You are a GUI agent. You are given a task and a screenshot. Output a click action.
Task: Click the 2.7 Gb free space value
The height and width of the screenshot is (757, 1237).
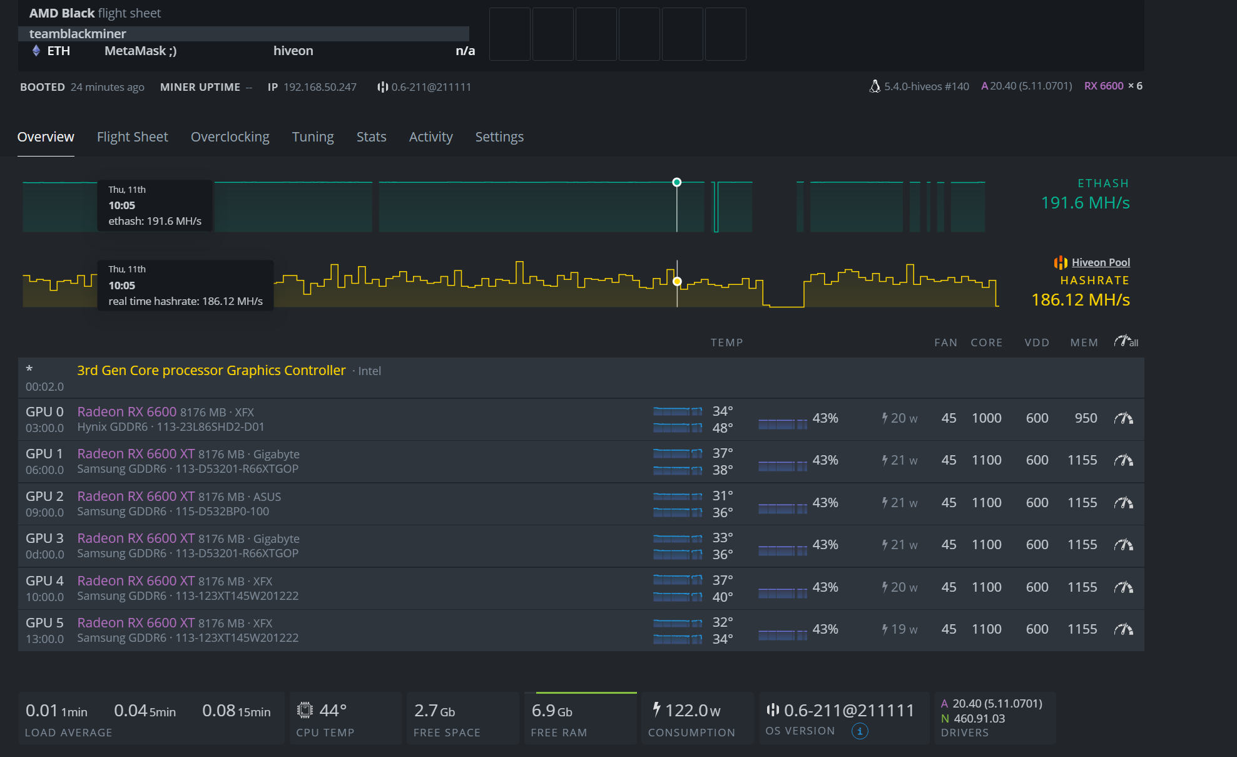[x=434, y=711]
